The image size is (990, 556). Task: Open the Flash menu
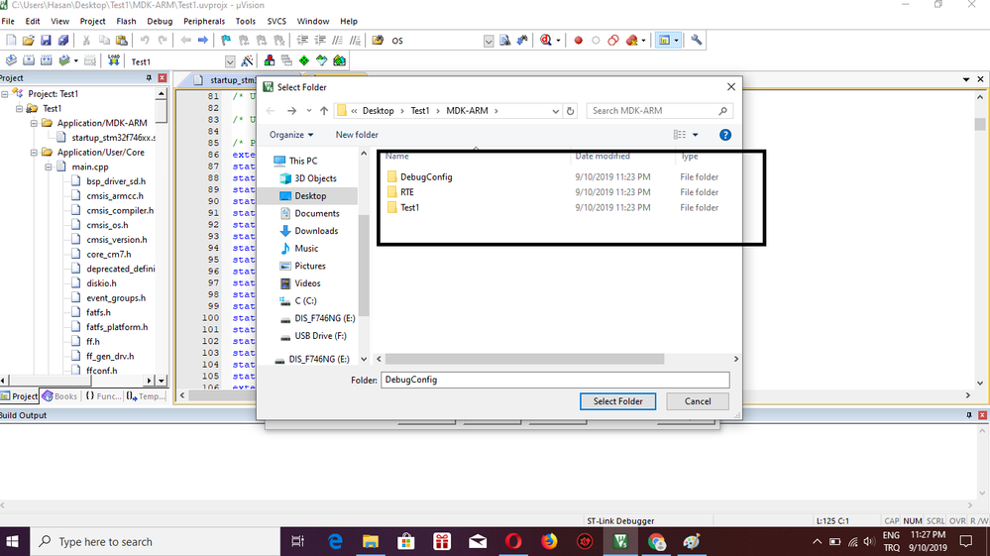tap(126, 21)
